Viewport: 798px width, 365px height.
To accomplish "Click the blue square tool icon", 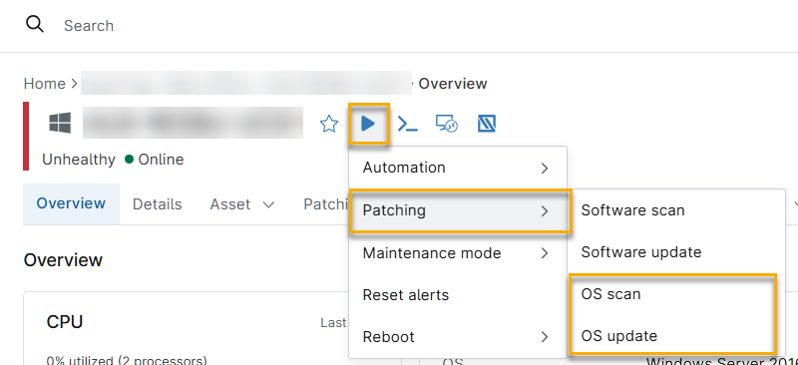I will point(487,124).
